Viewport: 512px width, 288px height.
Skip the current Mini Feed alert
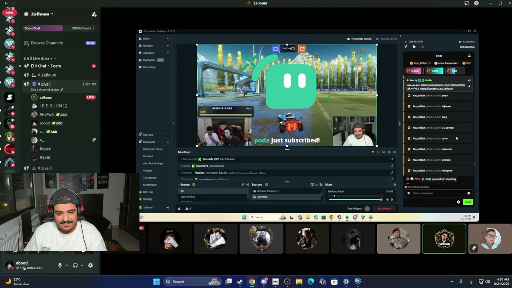click(x=384, y=152)
